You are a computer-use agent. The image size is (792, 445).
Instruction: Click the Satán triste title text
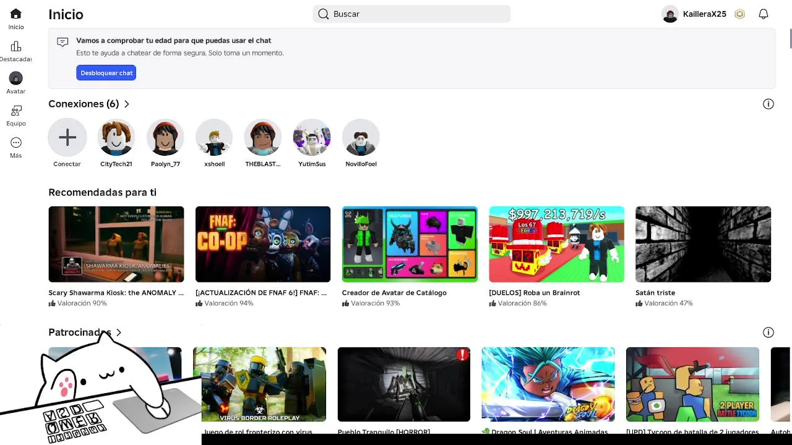[x=655, y=293]
